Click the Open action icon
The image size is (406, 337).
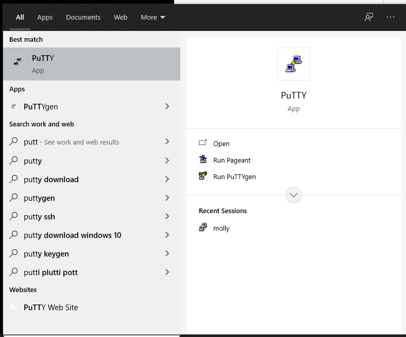[x=202, y=142]
